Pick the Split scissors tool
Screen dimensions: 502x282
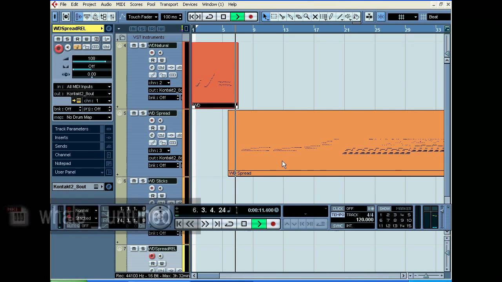(282, 17)
